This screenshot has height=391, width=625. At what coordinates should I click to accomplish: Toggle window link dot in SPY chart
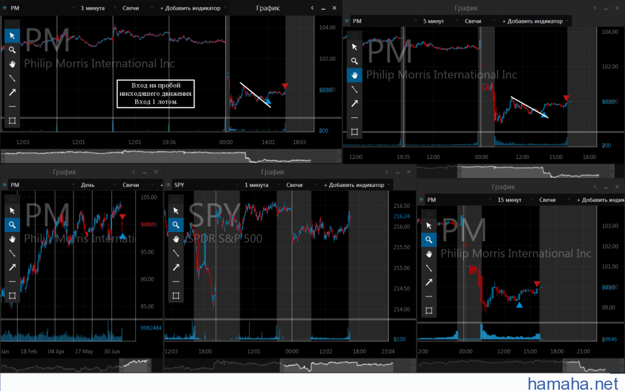click(168, 185)
